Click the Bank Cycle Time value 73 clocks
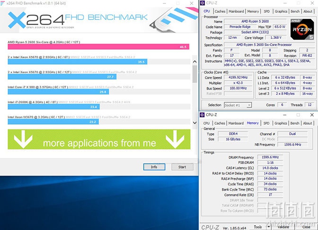 tap(270, 189)
